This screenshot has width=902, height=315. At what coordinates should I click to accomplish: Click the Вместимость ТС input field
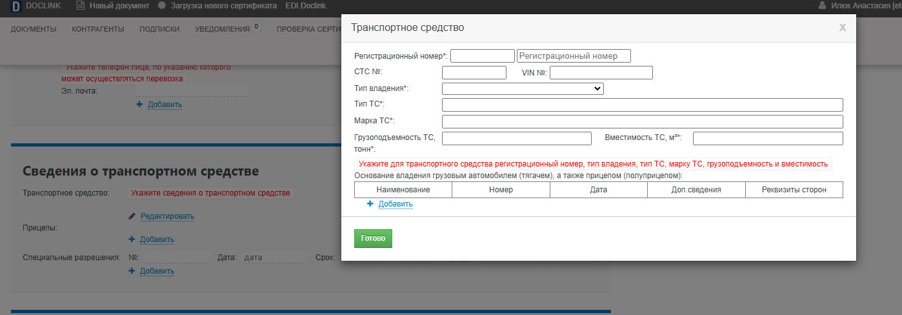[768, 138]
